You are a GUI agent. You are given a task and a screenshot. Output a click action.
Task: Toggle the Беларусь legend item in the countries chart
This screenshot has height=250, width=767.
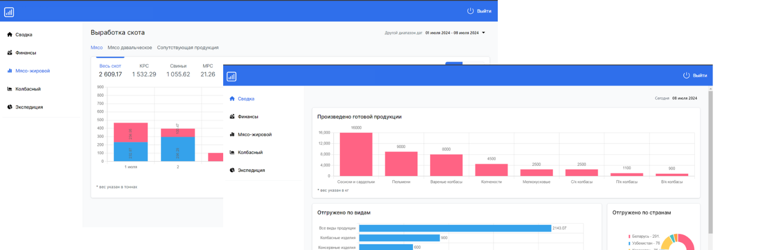[x=643, y=236]
